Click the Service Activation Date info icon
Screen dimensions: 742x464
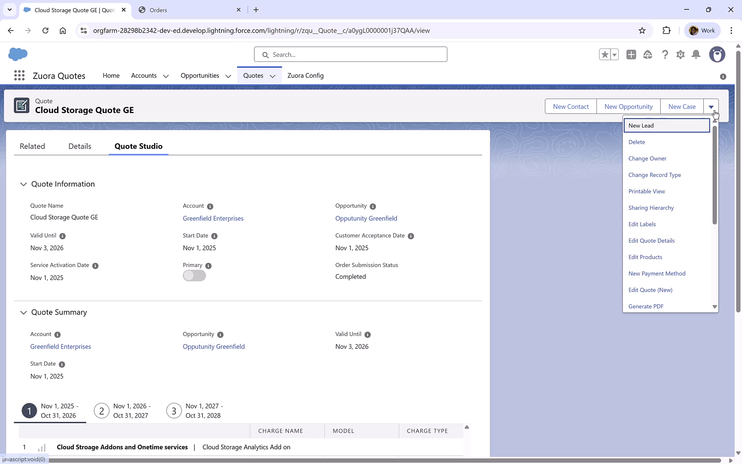click(x=95, y=266)
